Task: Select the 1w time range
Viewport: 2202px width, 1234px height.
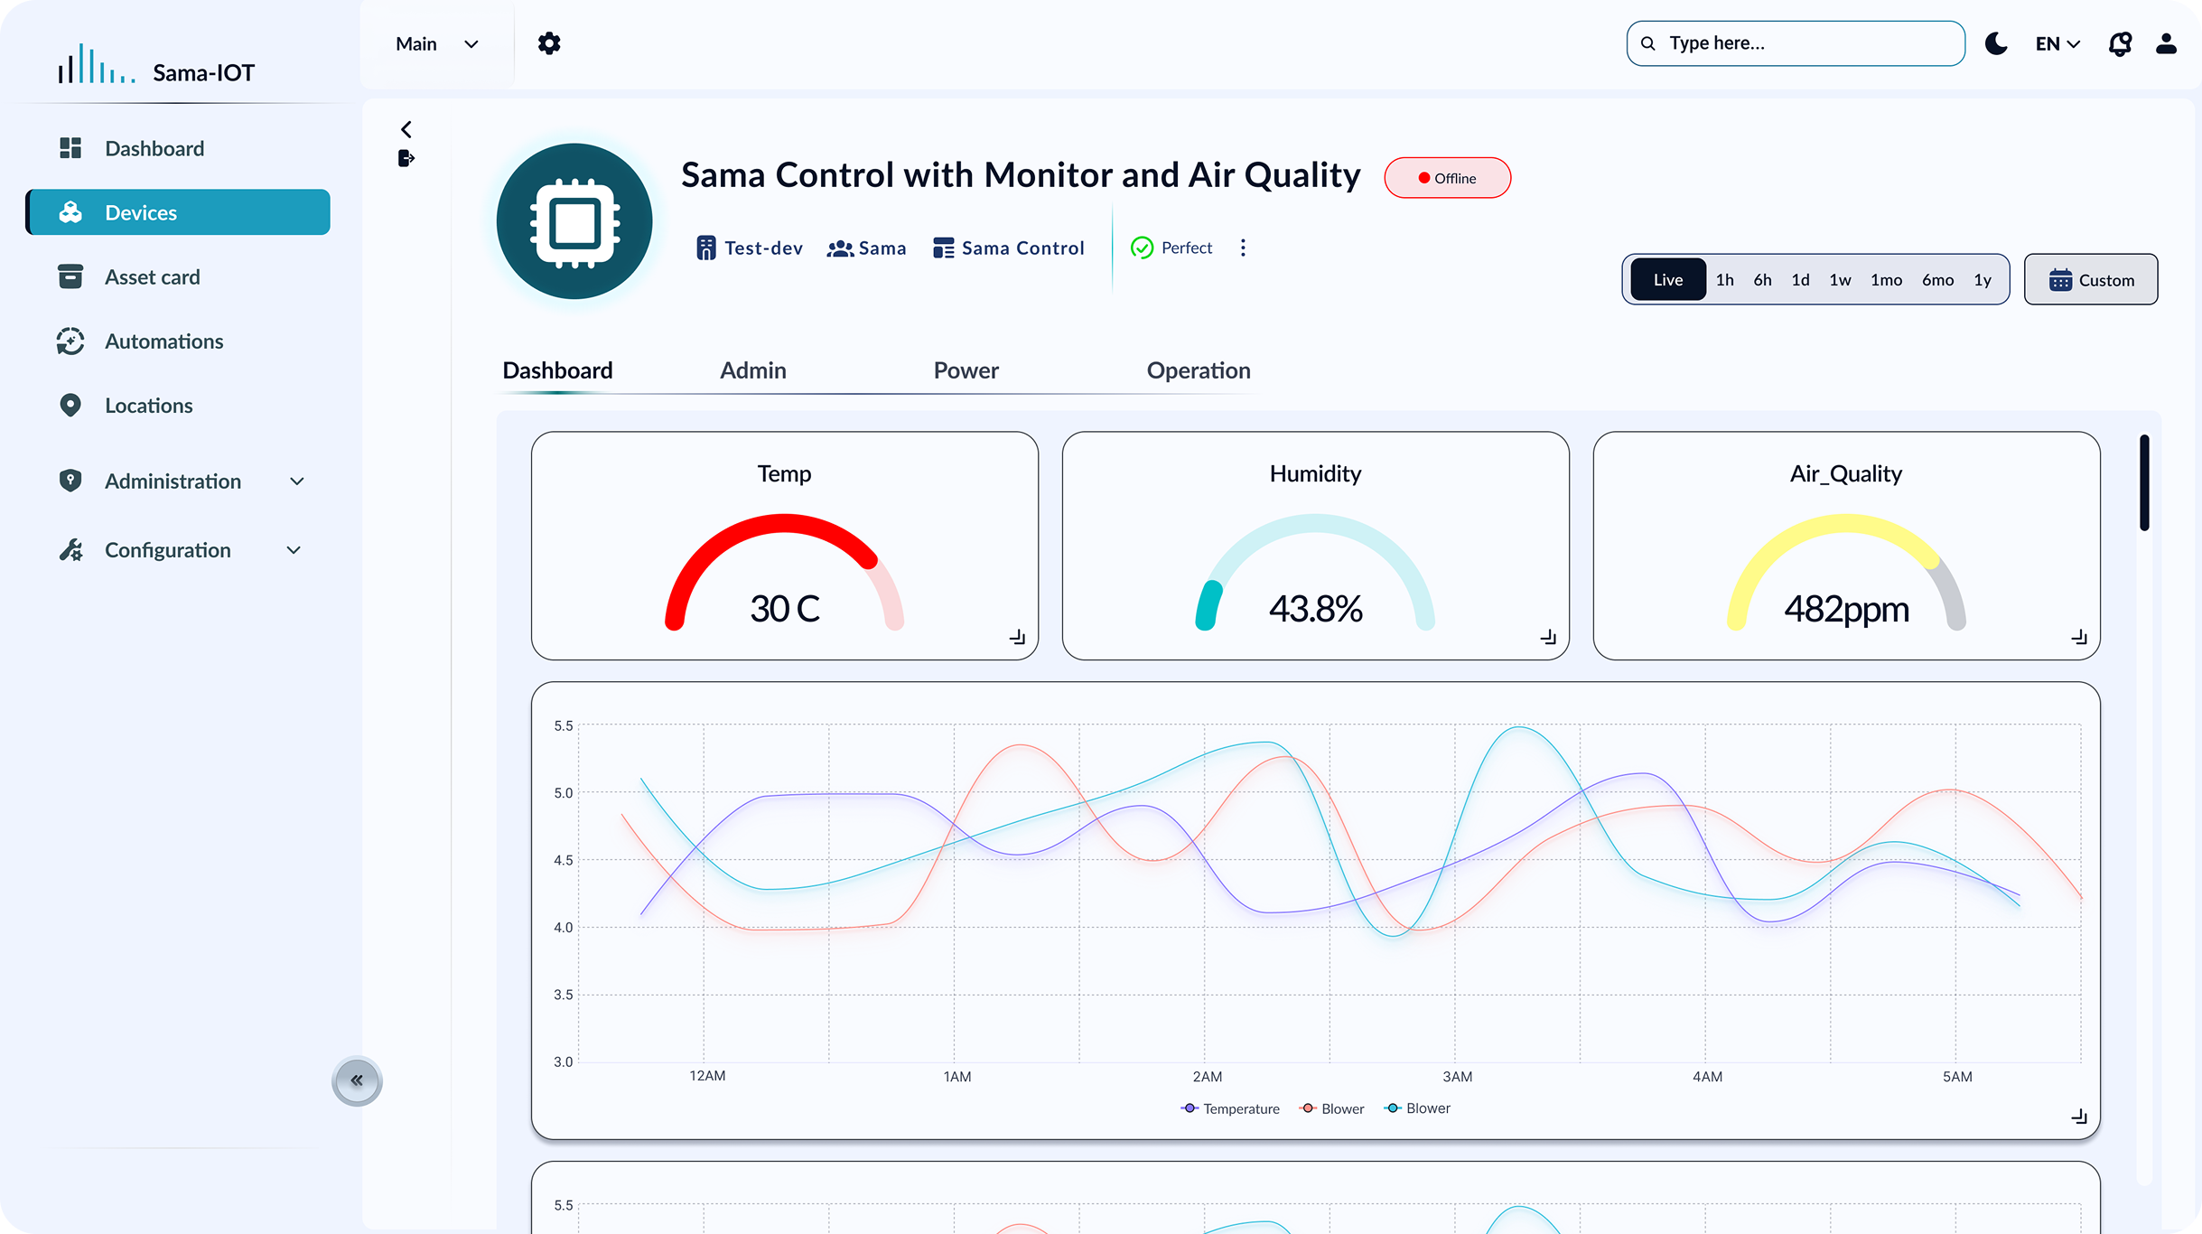Action: (1840, 280)
